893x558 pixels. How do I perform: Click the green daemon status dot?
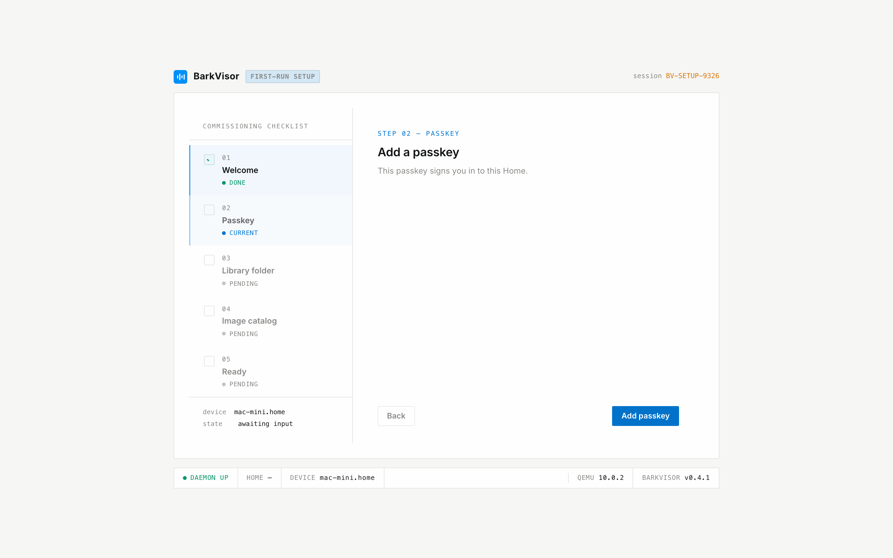(x=185, y=478)
